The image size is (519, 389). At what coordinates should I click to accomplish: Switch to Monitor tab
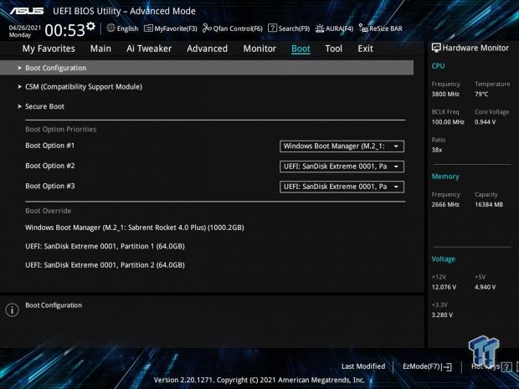click(x=259, y=49)
